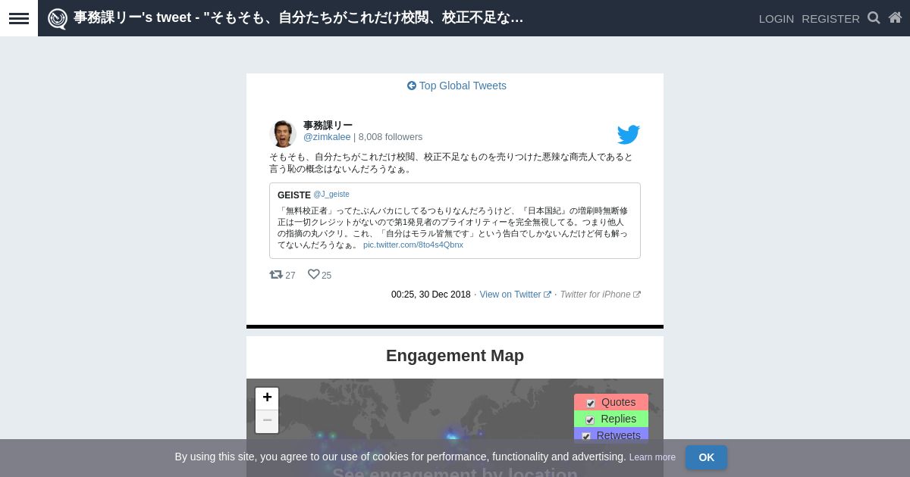Click the Twitter for iPhone link

(600, 295)
